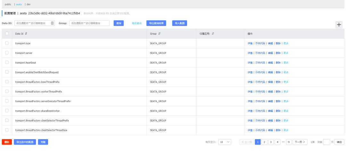
Task: Switch to the public namespace tab
Action: pos(8,4)
